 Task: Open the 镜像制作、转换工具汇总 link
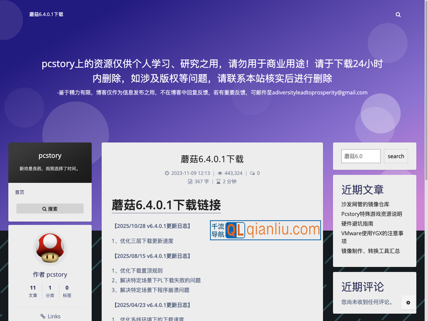[x=370, y=250]
